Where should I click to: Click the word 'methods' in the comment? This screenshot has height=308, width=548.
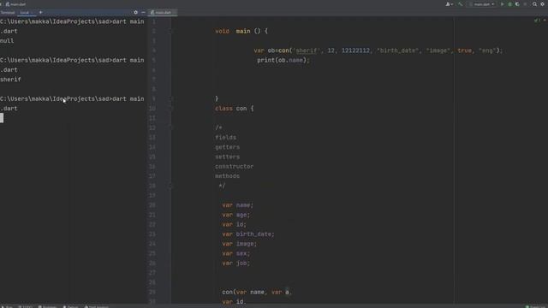coord(227,176)
